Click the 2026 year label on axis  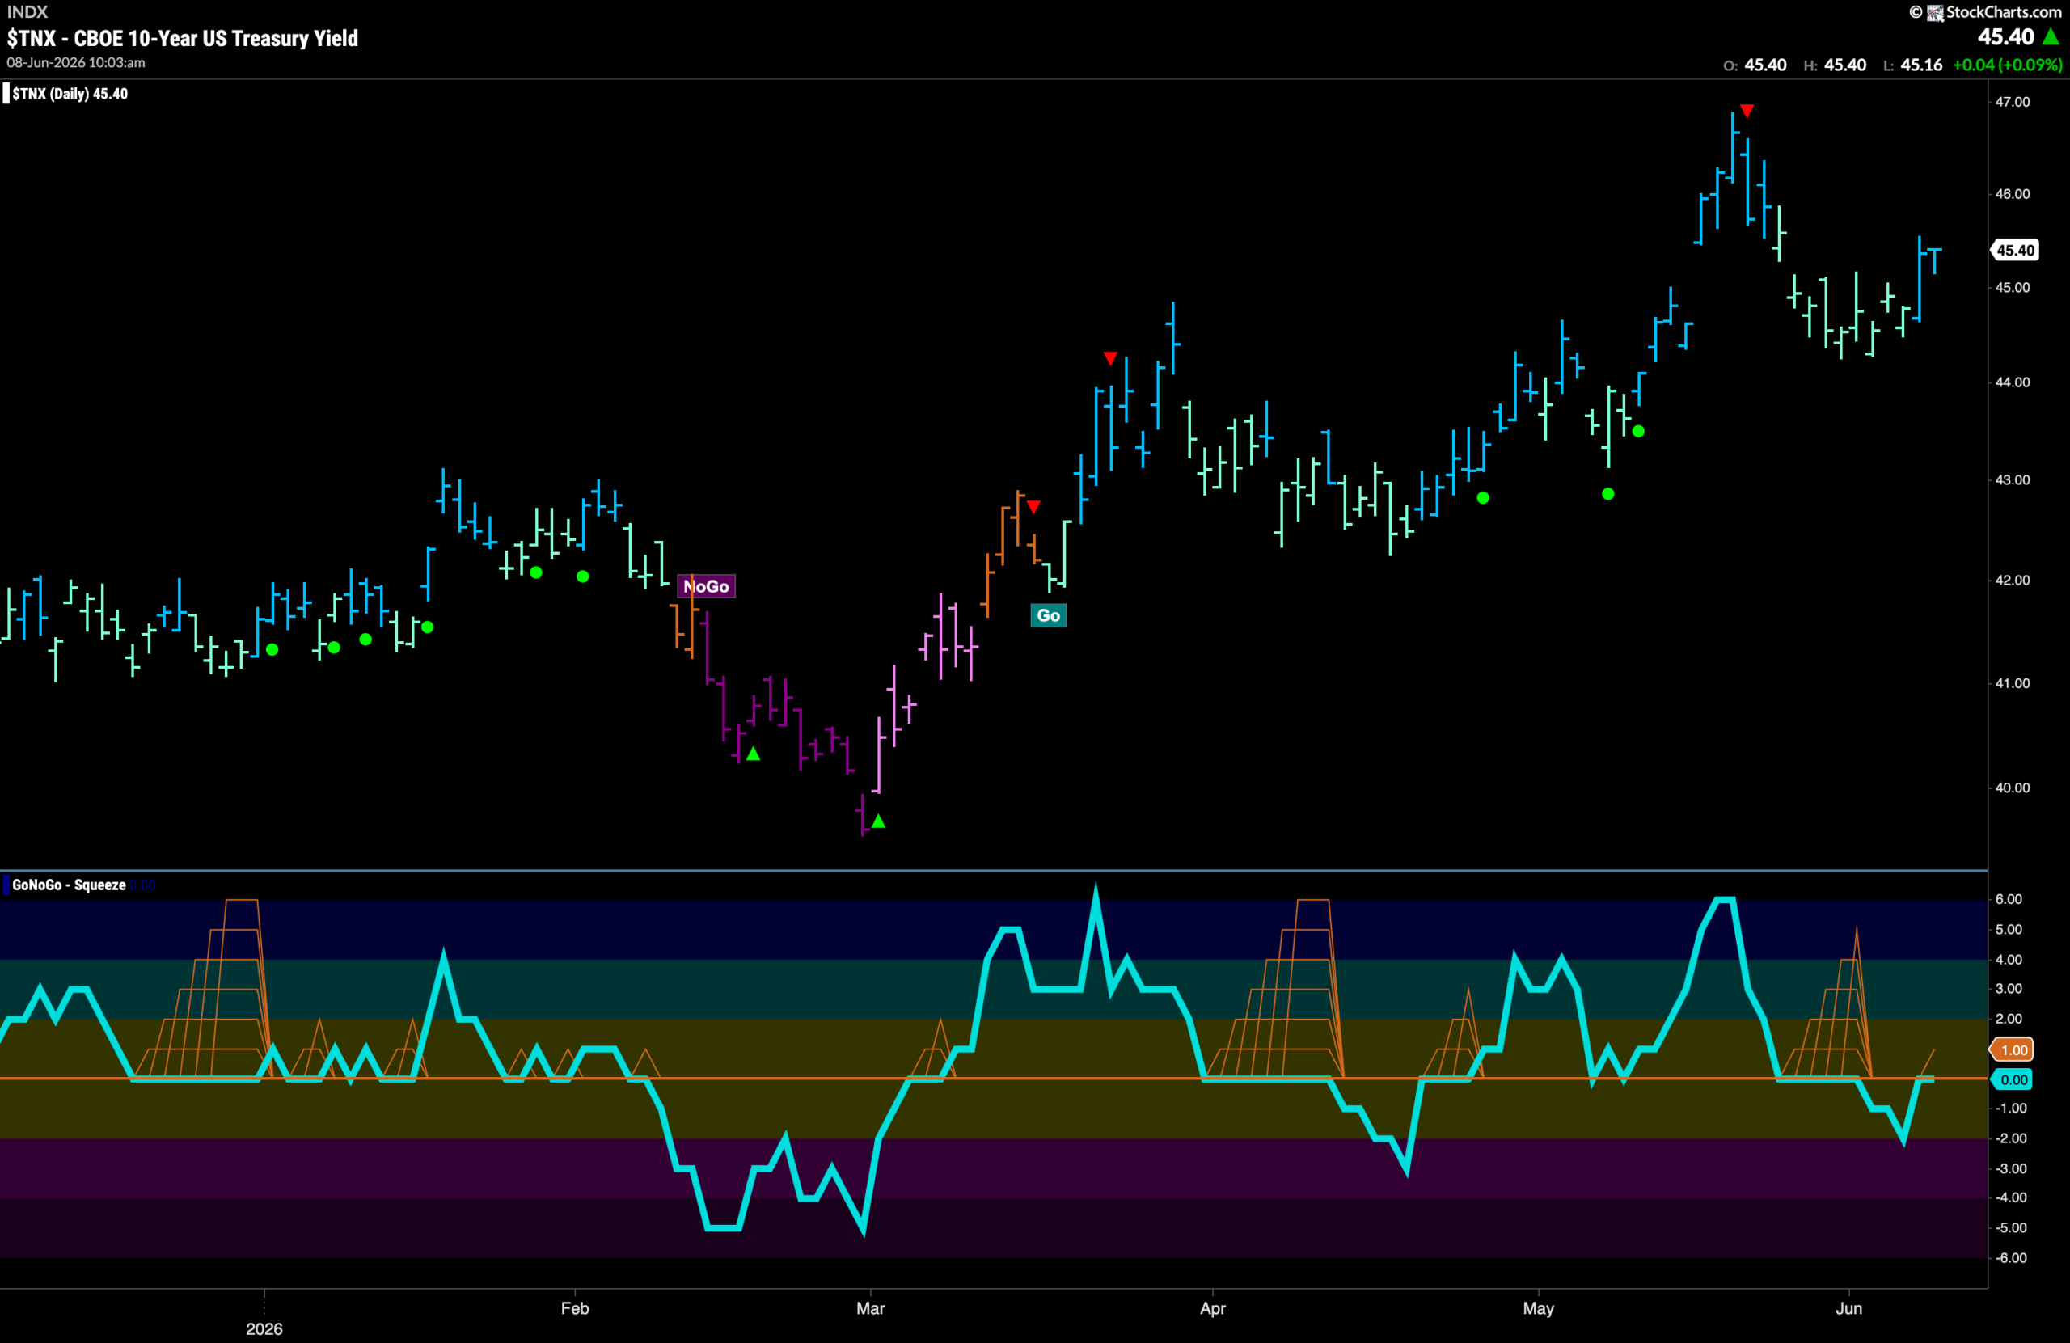(x=264, y=1329)
